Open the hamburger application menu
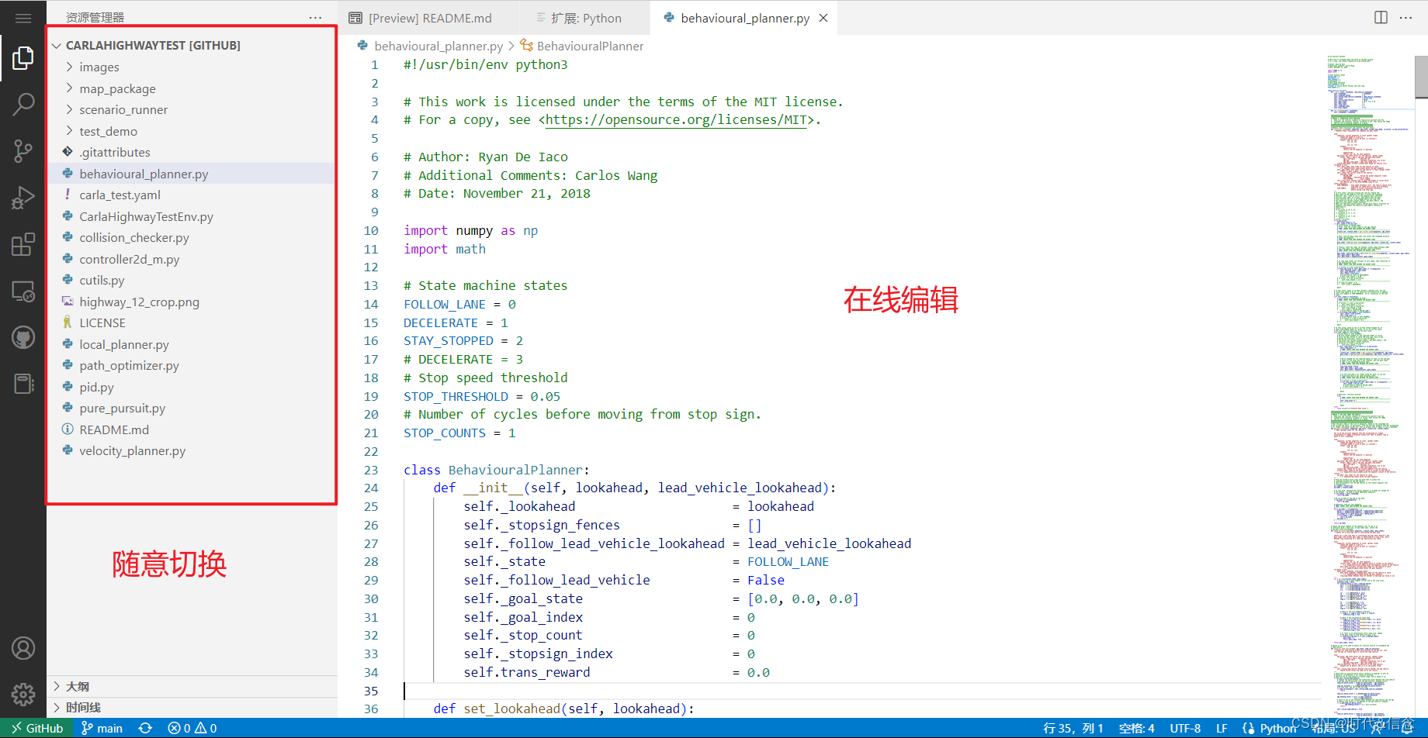This screenshot has width=1428, height=738. tap(23, 18)
